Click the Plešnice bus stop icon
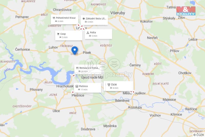 77,86
